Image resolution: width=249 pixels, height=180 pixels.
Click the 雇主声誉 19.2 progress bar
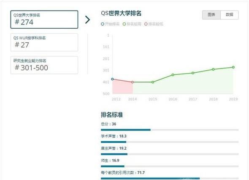170,154
